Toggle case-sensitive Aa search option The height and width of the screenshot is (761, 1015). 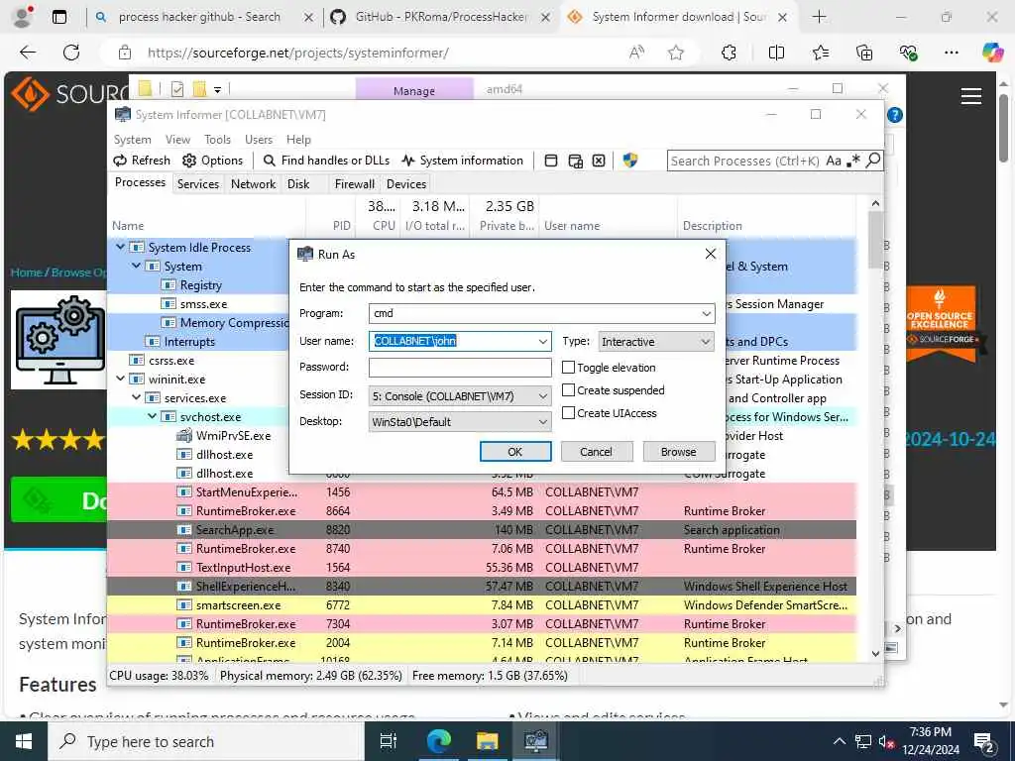tap(834, 161)
